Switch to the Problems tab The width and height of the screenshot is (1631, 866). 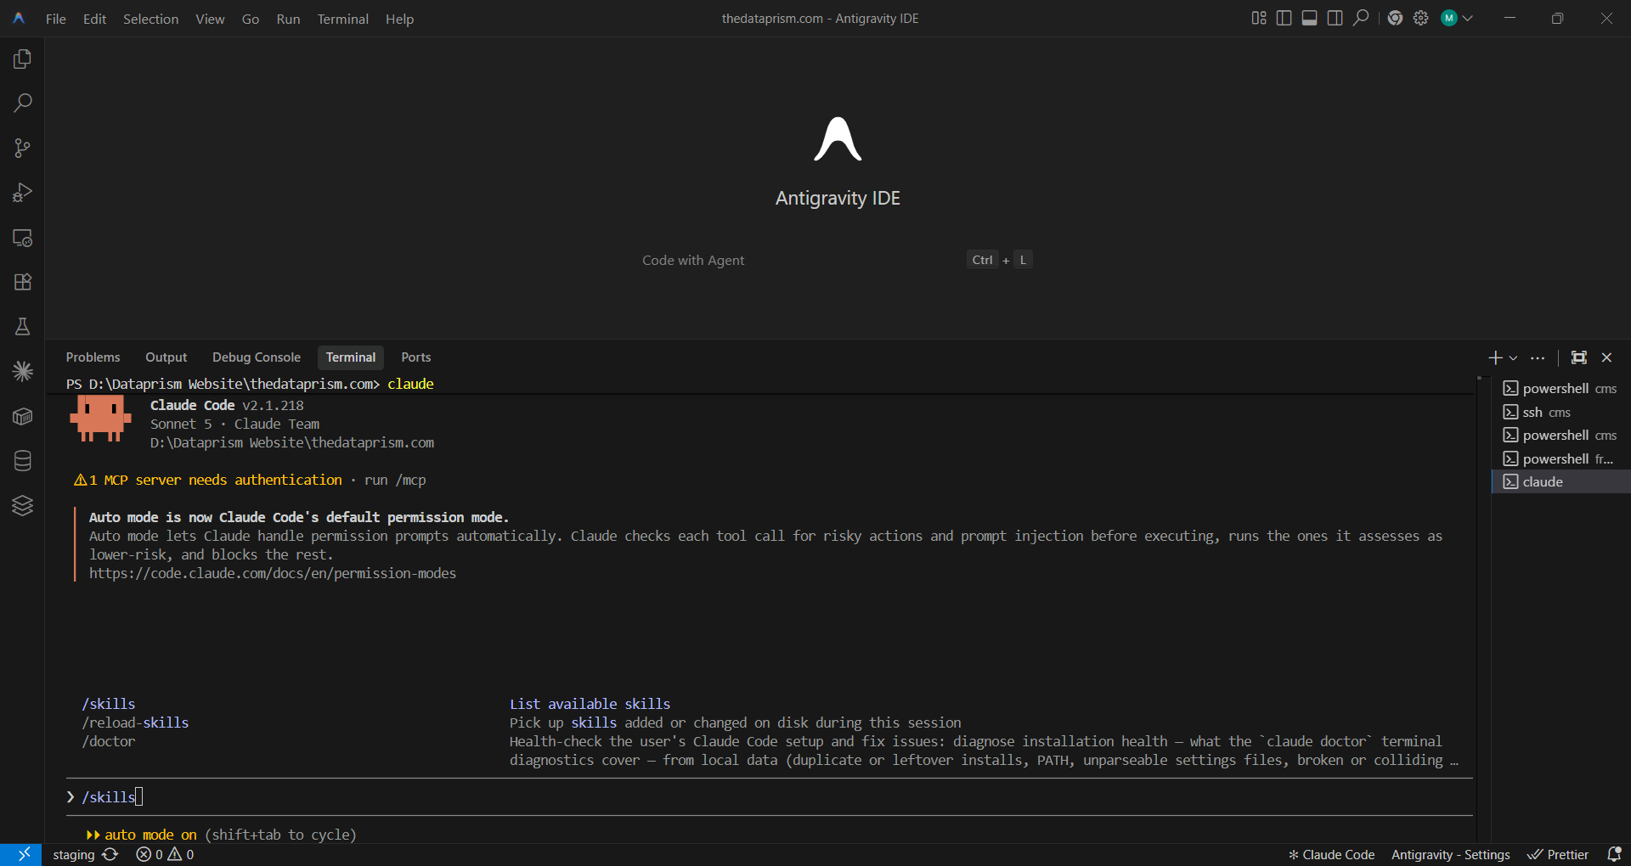[x=93, y=357]
